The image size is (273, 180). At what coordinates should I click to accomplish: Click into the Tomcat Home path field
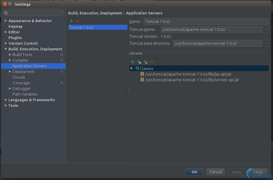[211, 30]
